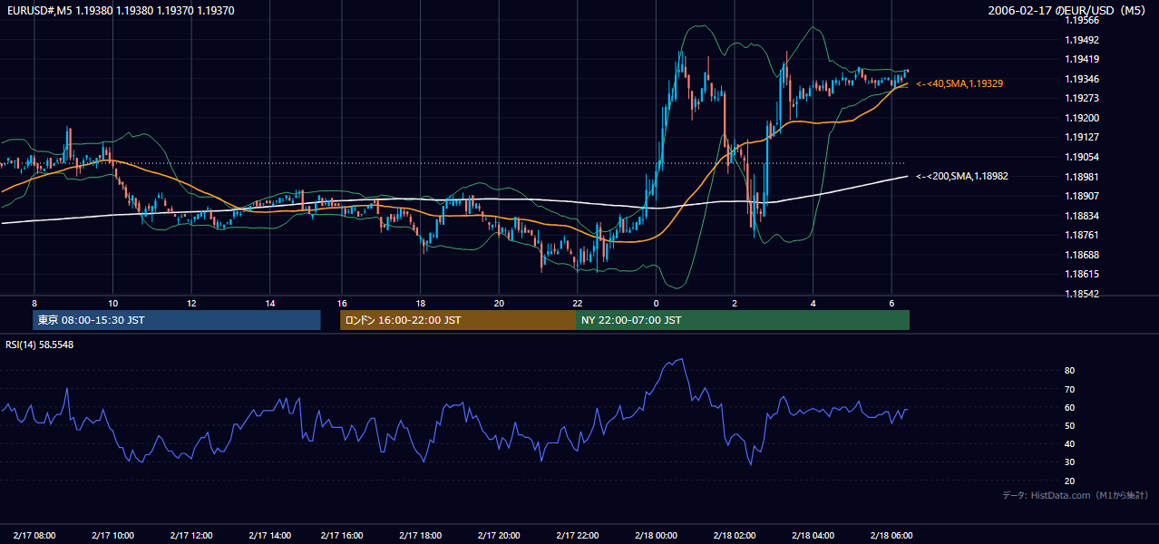Click hour tick 14 under the price chart

point(269,304)
